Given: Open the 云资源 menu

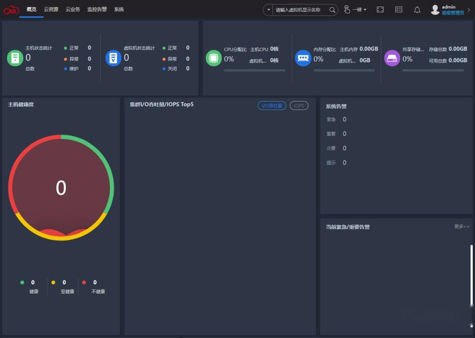Looking at the screenshot, I should [51, 9].
